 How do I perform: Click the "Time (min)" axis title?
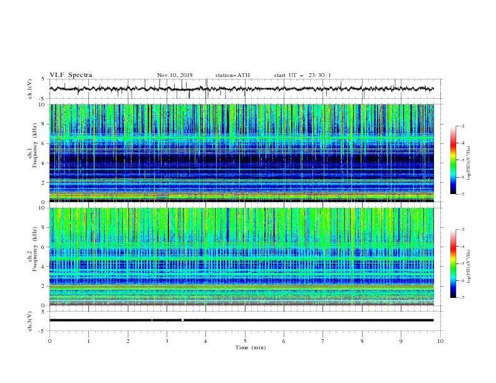251,347
